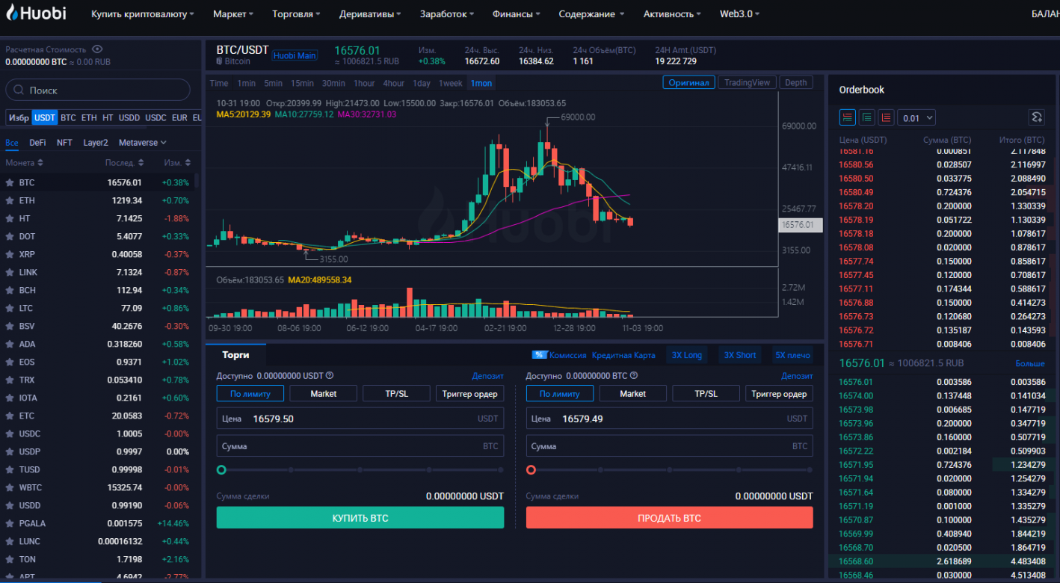Sort coin list by Изм. change
Screen dimensions: 1060x583
pyautogui.click(x=178, y=162)
